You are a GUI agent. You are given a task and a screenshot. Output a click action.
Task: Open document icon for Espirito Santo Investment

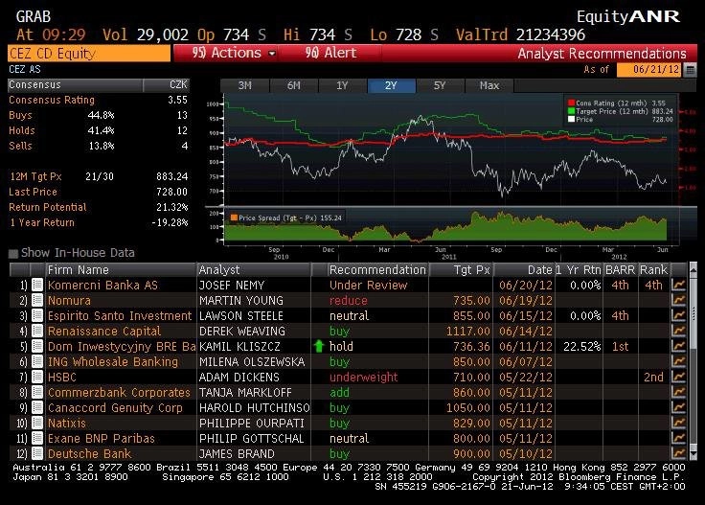coord(37,315)
